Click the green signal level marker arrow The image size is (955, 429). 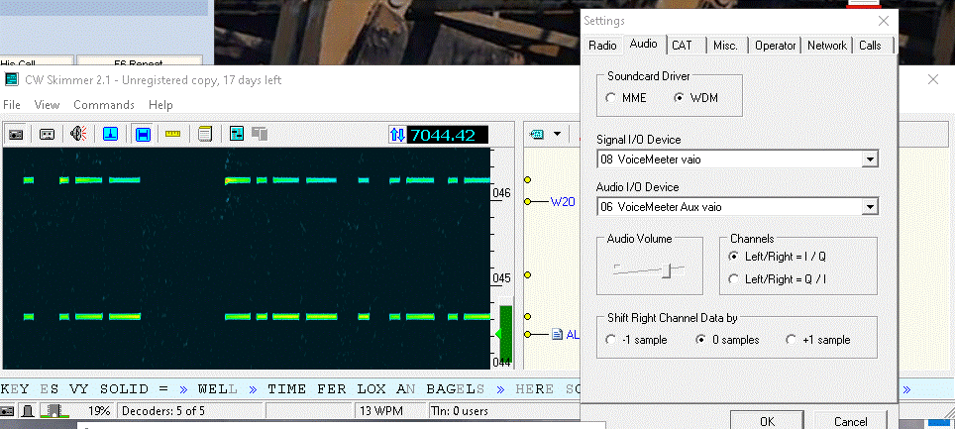click(x=497, y=334)
